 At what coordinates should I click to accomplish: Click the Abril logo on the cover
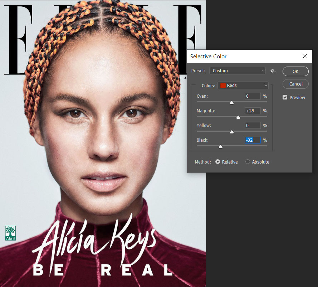(10, 233)
